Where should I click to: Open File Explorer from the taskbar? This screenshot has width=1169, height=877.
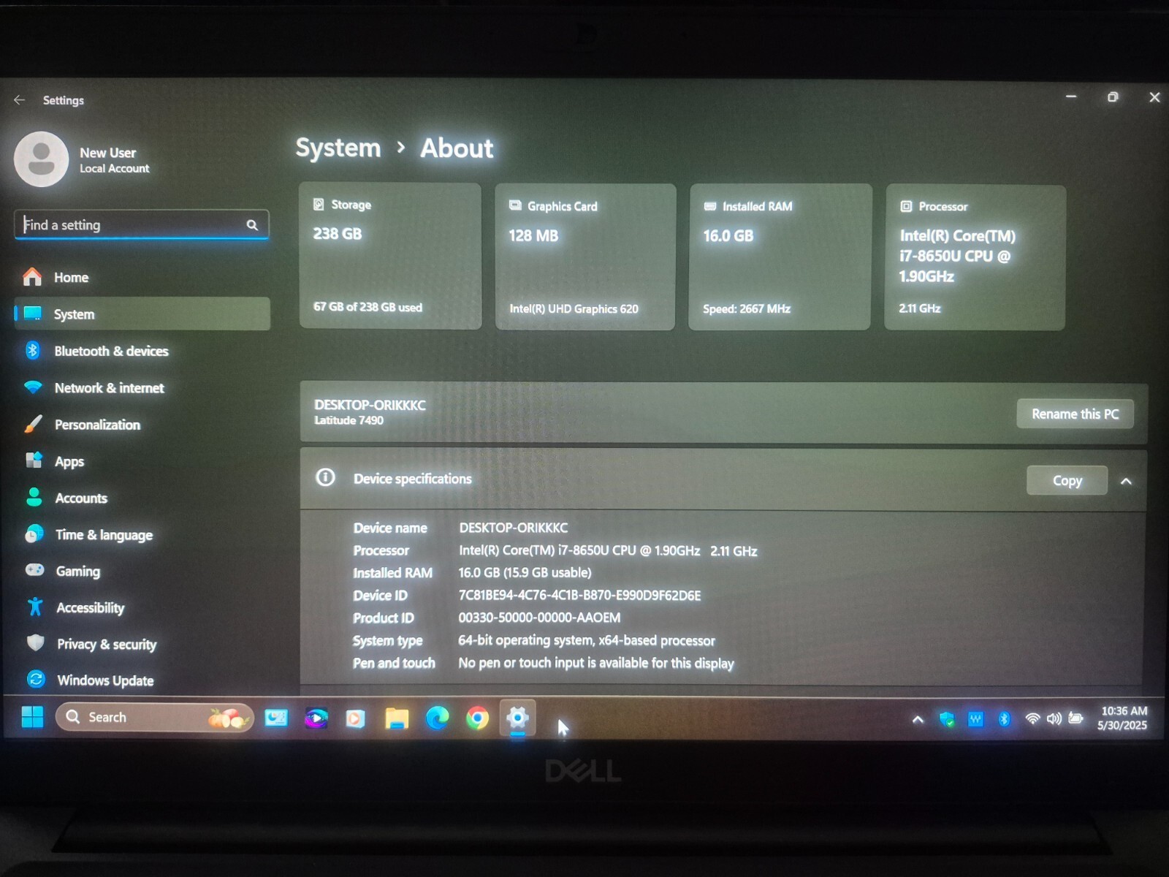pos(397,719)
